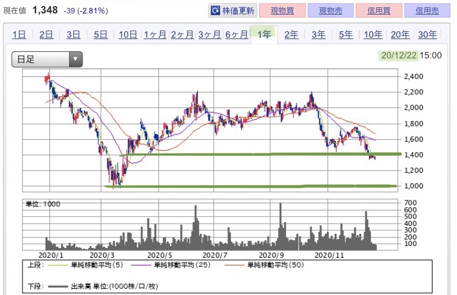This screenshot has width=457, height=295.
Task: Click the 株価更新 refresh button
Action: tap(233, 11)
